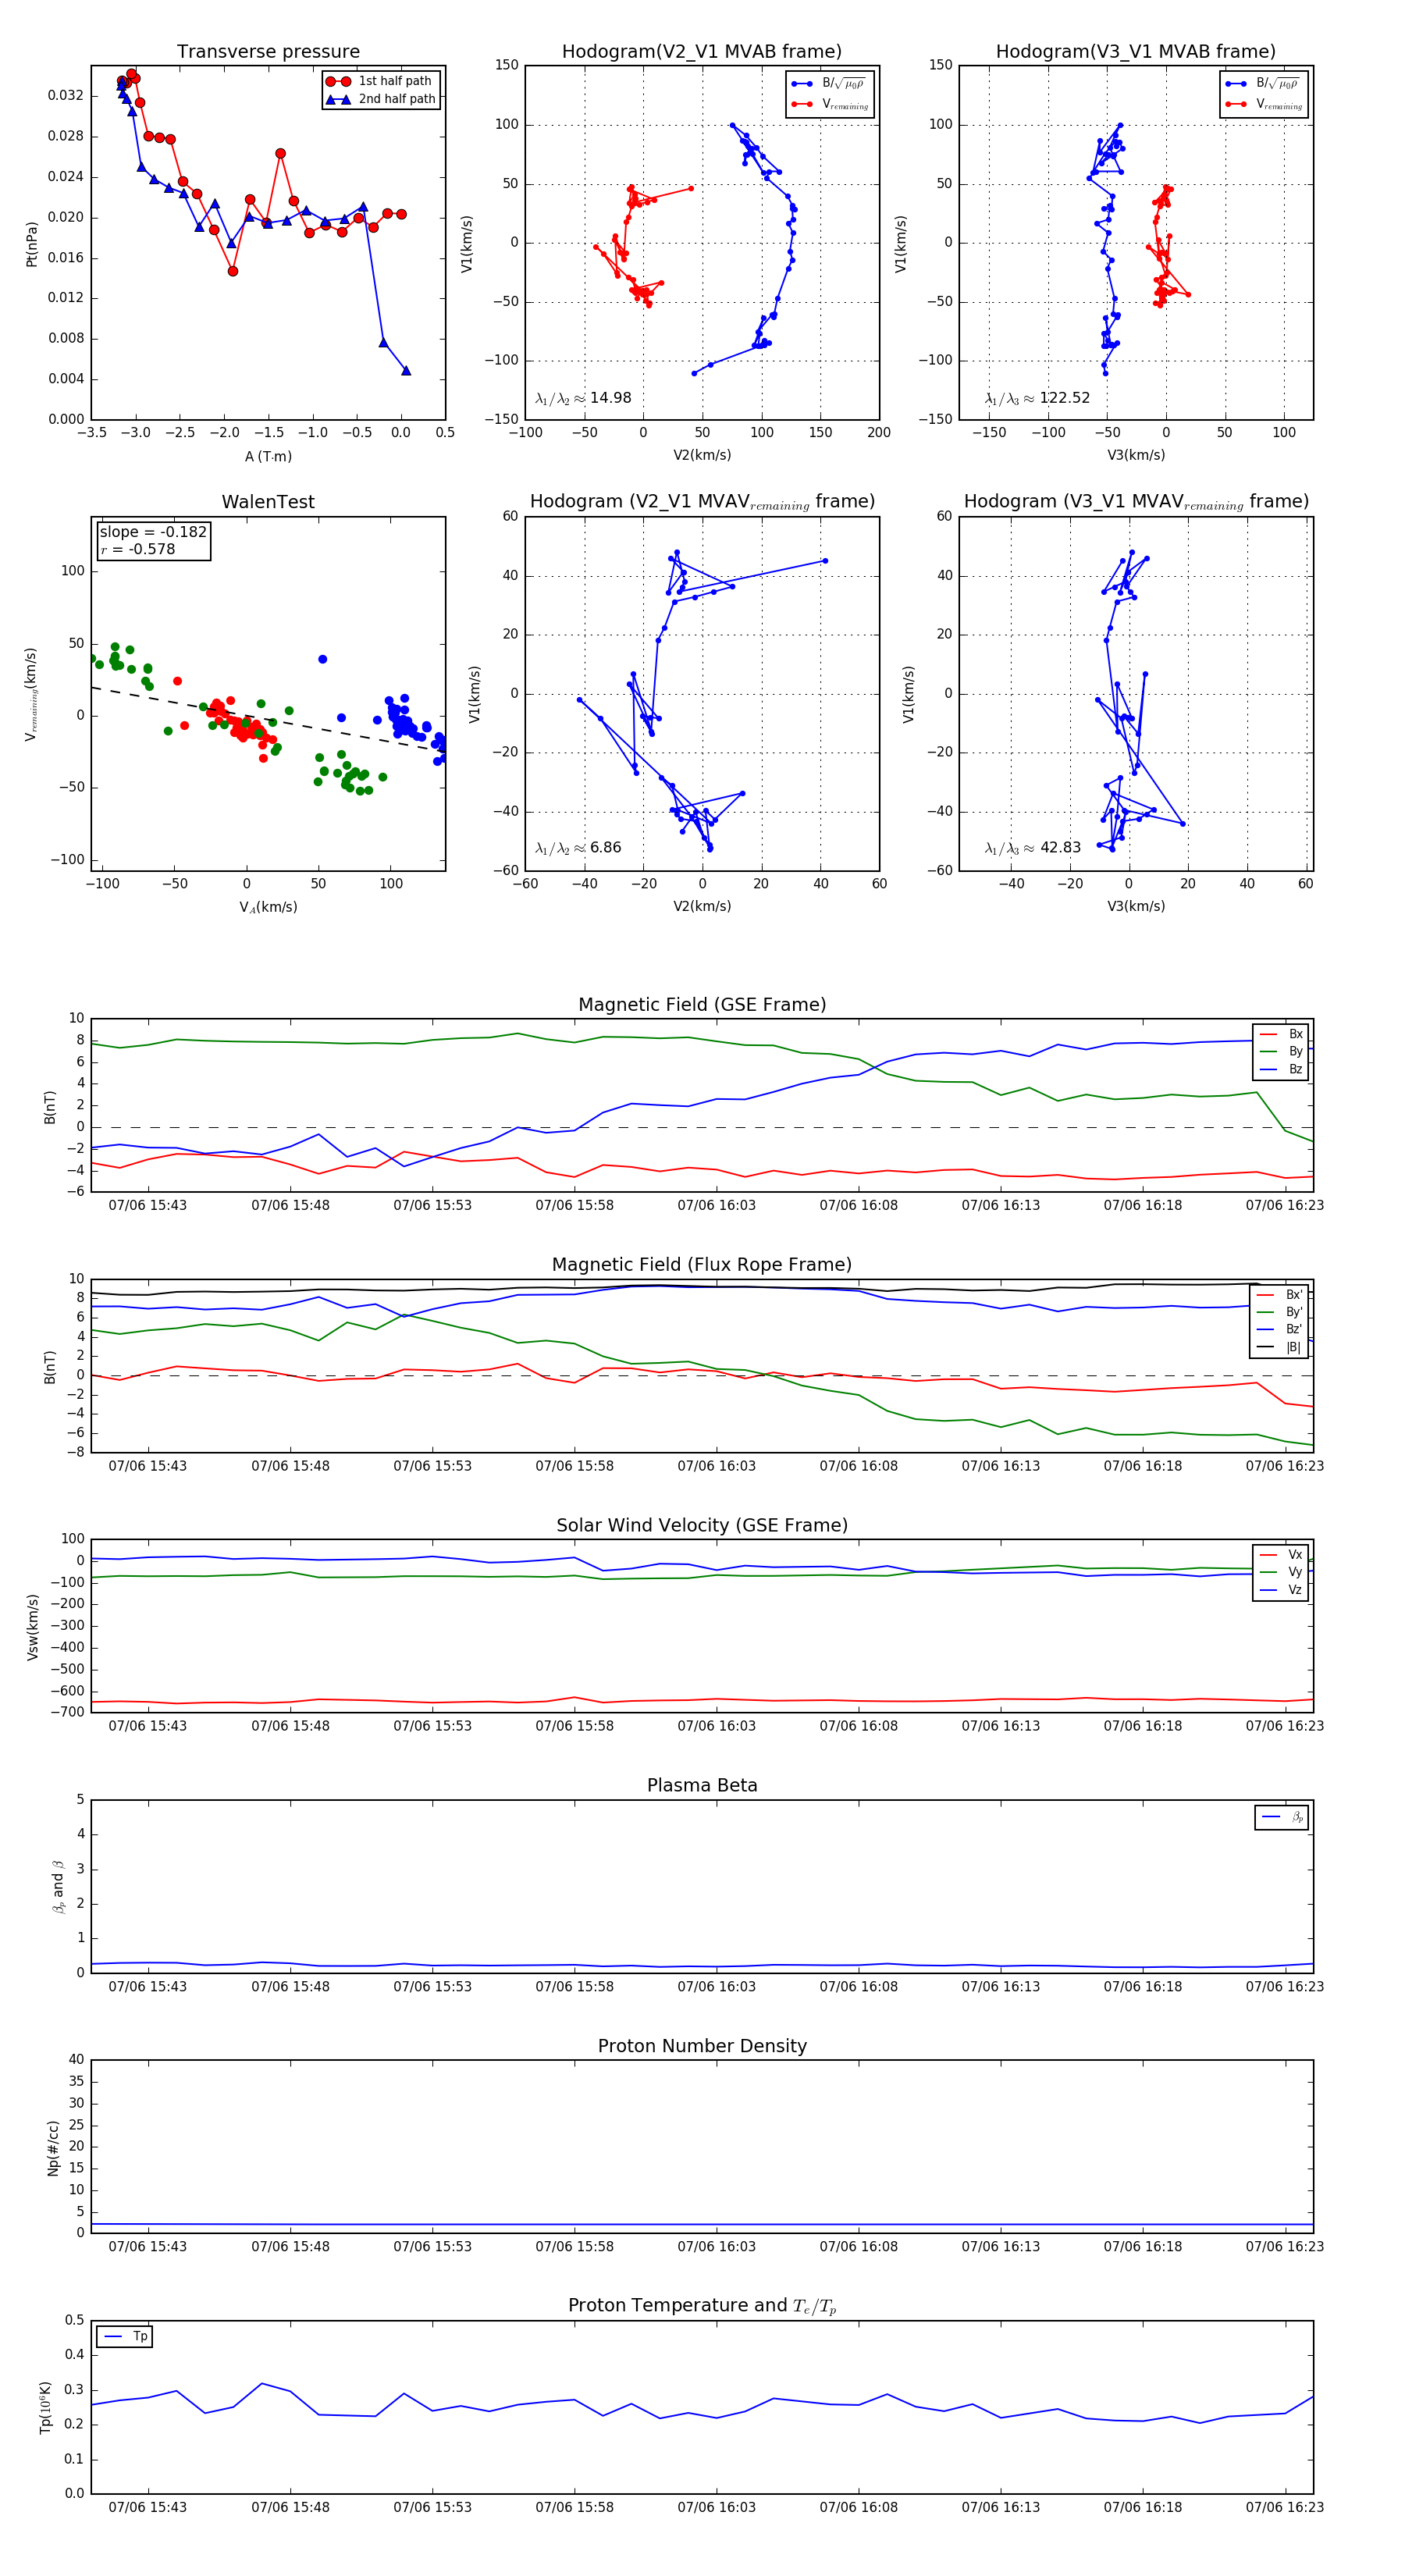Viewport: 1405px width, 2576px height.
Task: Click the eigenvalue ratio text '122.52'
Action: (x=1064, y=398)
